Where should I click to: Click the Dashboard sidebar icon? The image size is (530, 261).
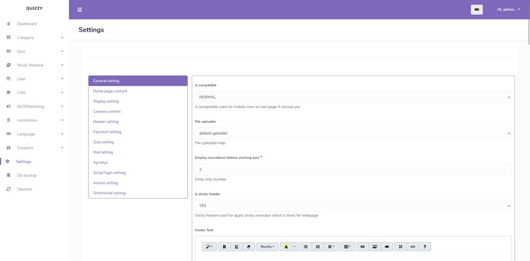8,24
